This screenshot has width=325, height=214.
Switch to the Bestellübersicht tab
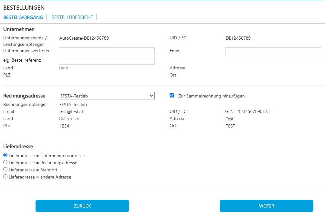(72, 17)
